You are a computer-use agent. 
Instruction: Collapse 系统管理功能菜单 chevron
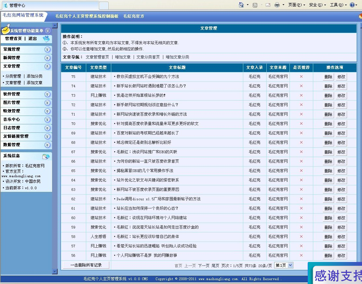tap(47, 31)
